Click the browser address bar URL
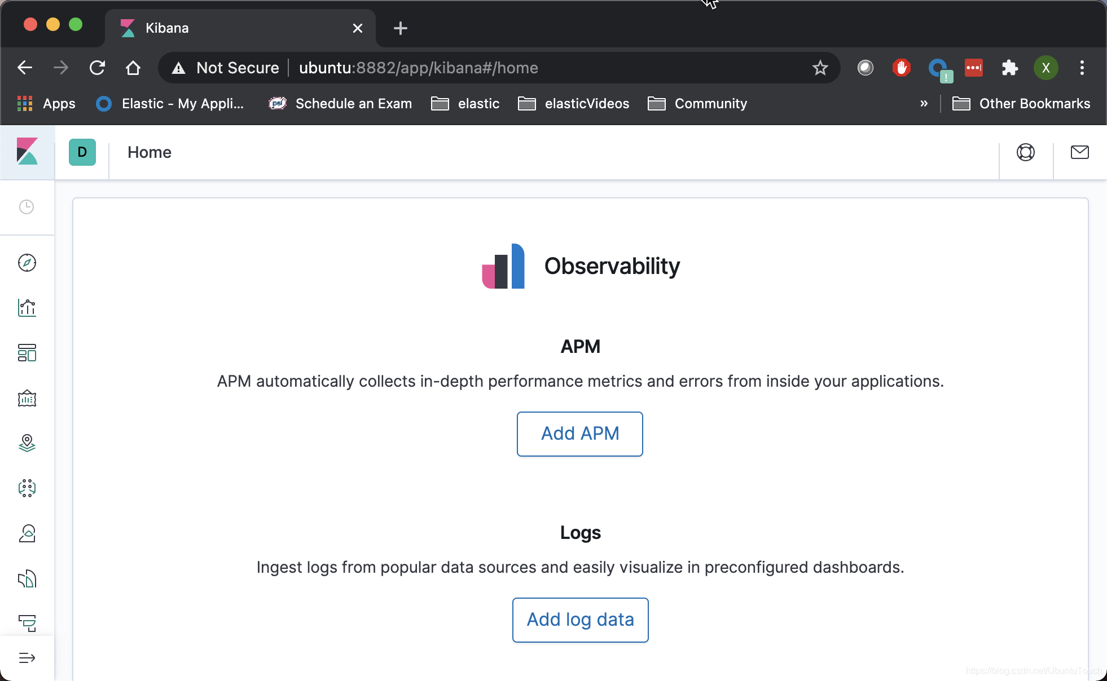The image size is (1107, 681). point(418,68)
